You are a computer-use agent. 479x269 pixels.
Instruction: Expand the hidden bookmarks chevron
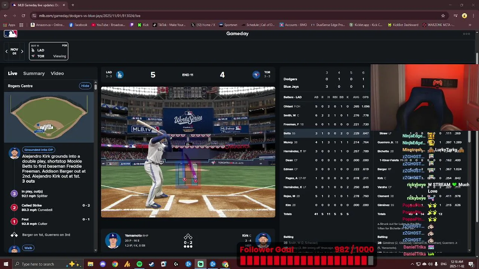click(x=470, y=25)
